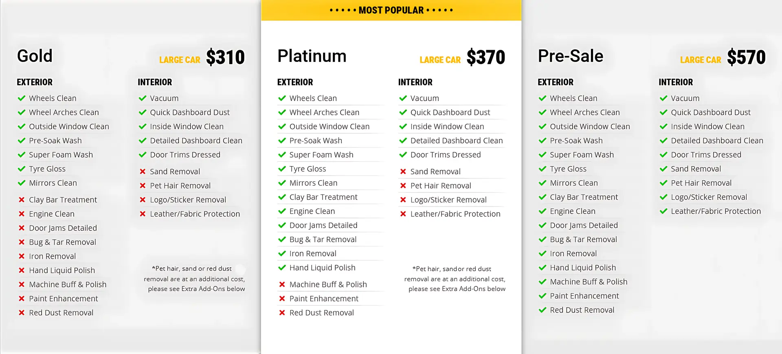Screen dimensions: 782x354
Task: Click the red X next to Platinum's Sand Removal
Action: pos(403,172)
